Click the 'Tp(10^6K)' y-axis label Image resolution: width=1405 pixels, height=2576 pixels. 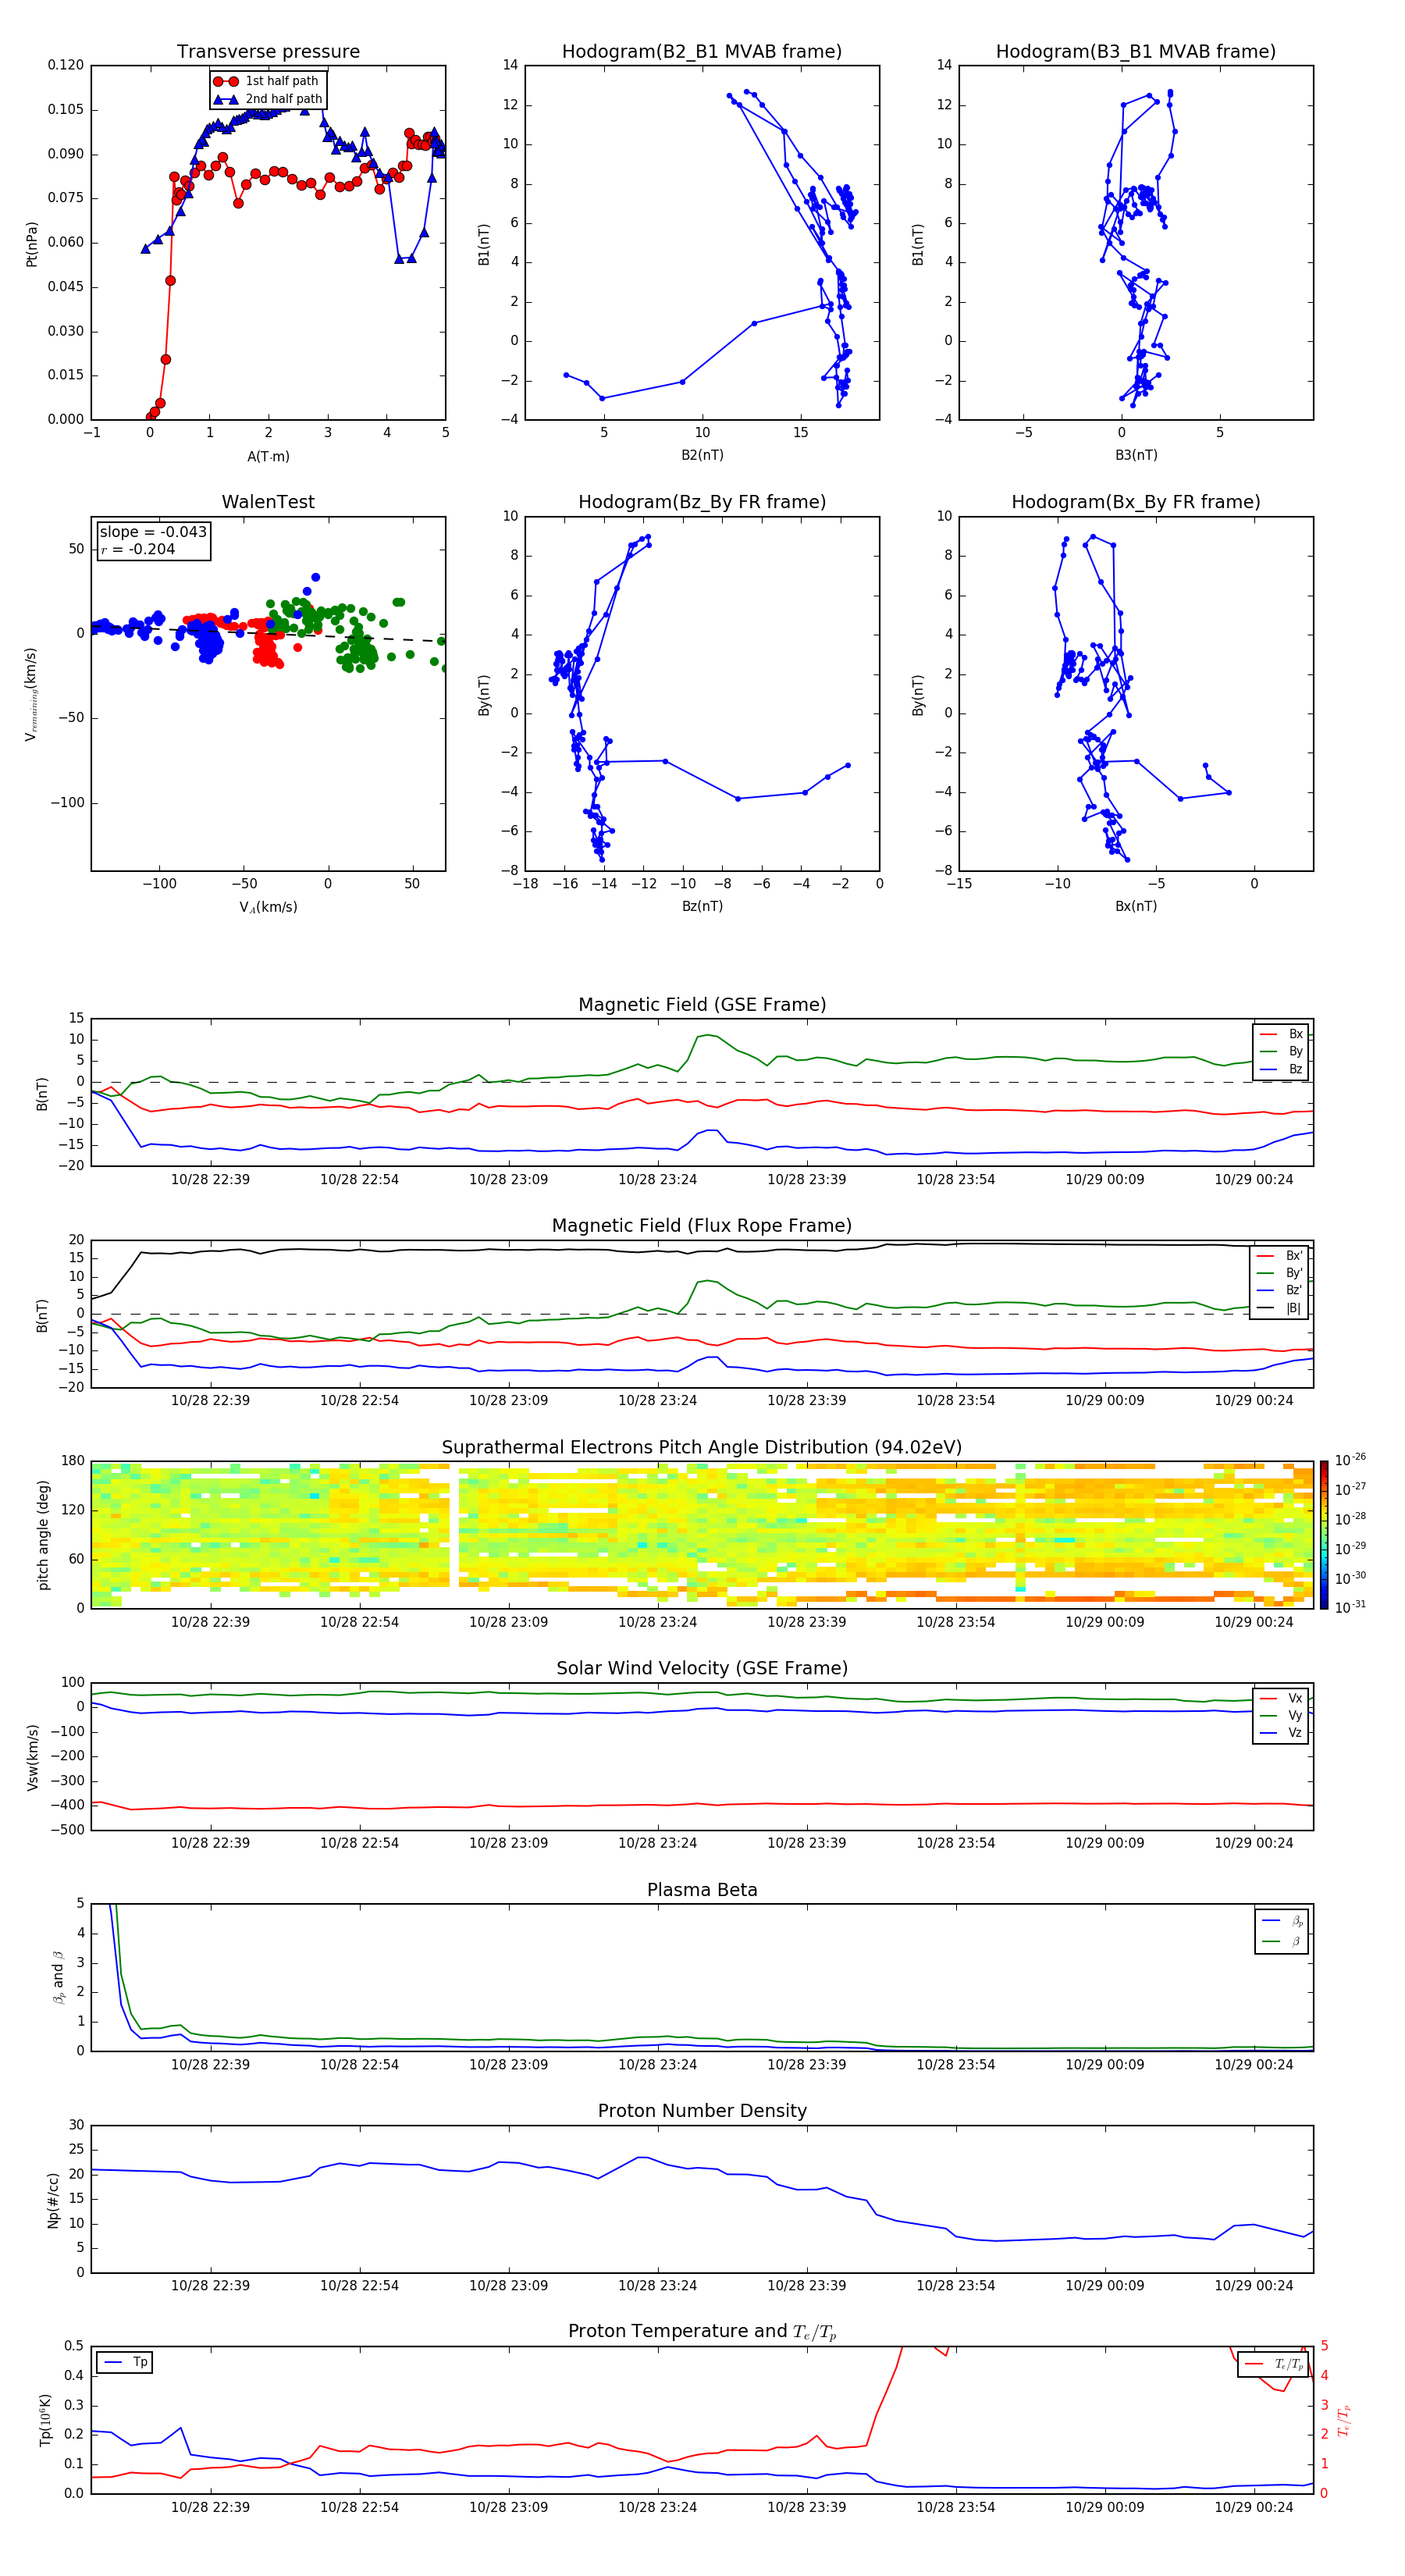pos(45,2420)
